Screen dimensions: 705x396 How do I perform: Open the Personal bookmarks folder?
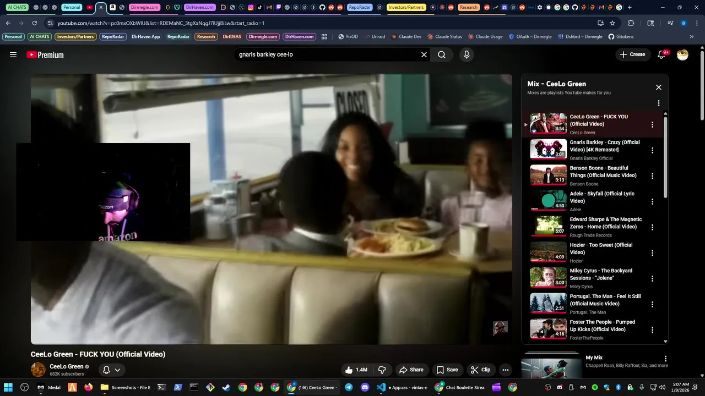(x=13, y=36)
